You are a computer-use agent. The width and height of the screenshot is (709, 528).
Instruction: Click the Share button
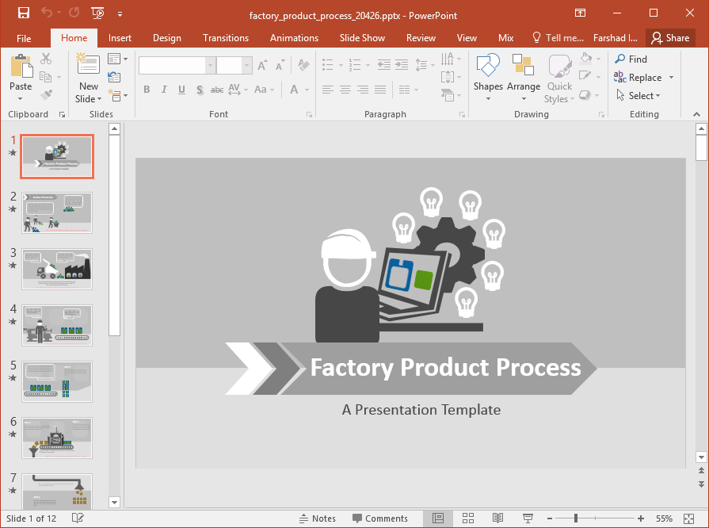coord(670,38)
